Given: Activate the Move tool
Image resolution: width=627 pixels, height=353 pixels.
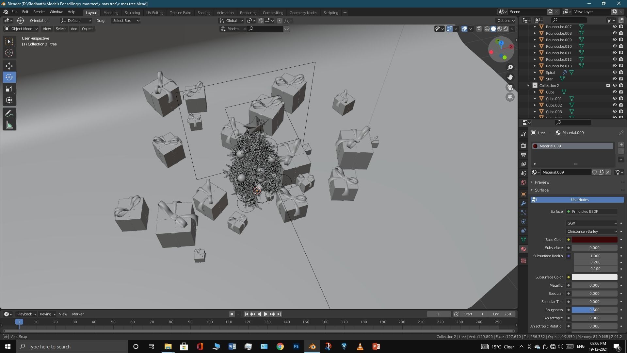Looking at the screenshot, I should tap(9, 66).
